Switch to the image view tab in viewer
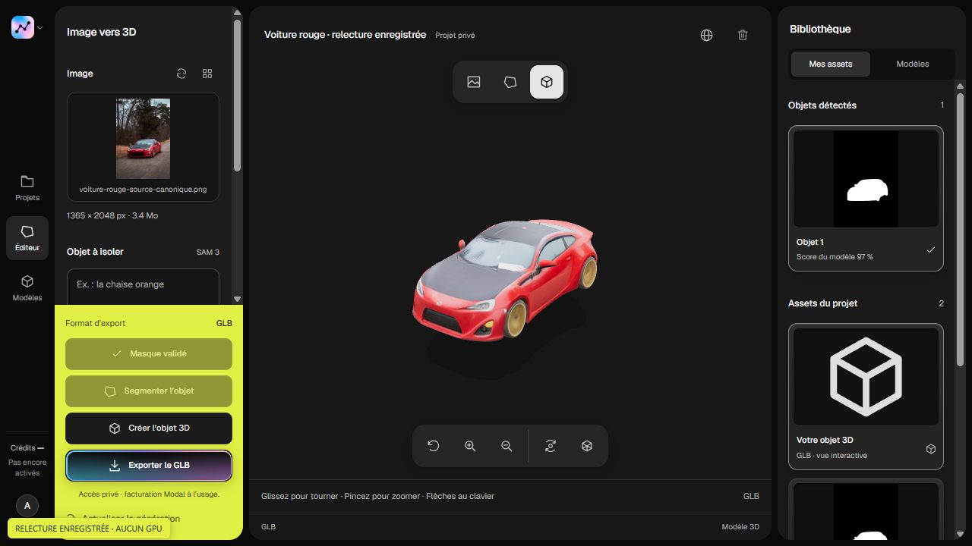This screenshot has height=546, width=972. [474, 82]
